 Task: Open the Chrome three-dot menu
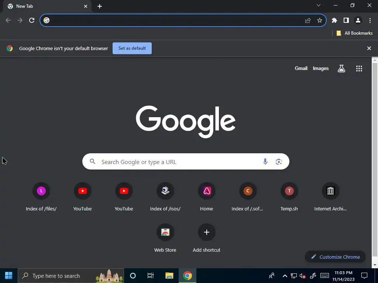point(370,21)
